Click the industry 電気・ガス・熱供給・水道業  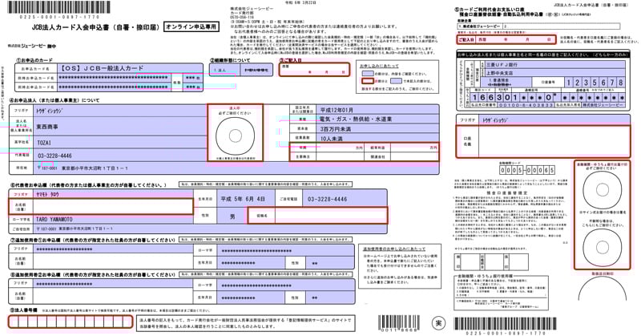pos(355,119)
